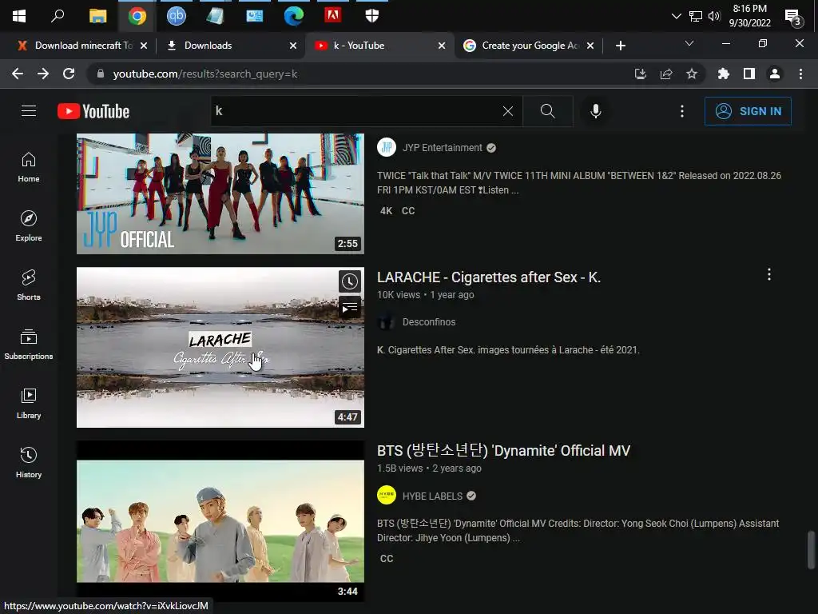Click the magnifier search button
The height and width of the screenshot is (614, 818).
[x=548, y=111]
